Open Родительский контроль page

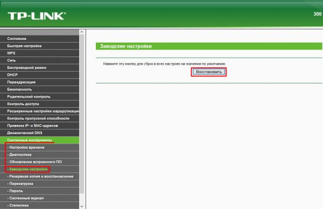tap(39, 96)
